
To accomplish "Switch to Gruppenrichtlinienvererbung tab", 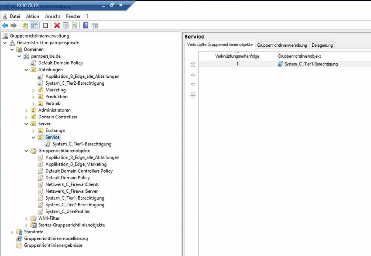I will (282, 45).
